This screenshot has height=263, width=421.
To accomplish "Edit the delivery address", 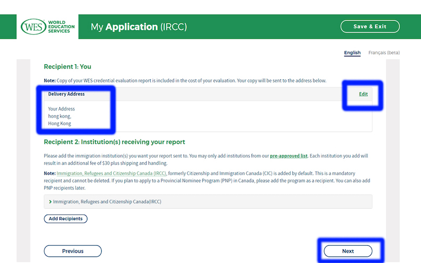I will (363, 94).
